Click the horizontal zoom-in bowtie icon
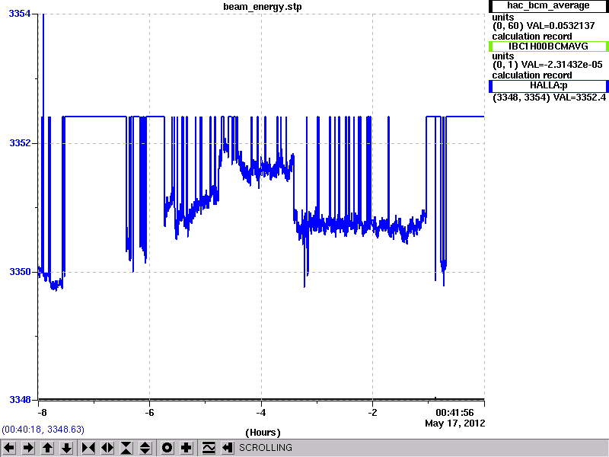Image resolution: width=609 pixels, height=457 pixels. [x=88, y=448]
